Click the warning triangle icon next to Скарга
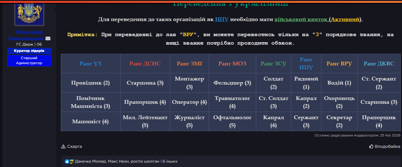402x167 pixels. point(63,147)
